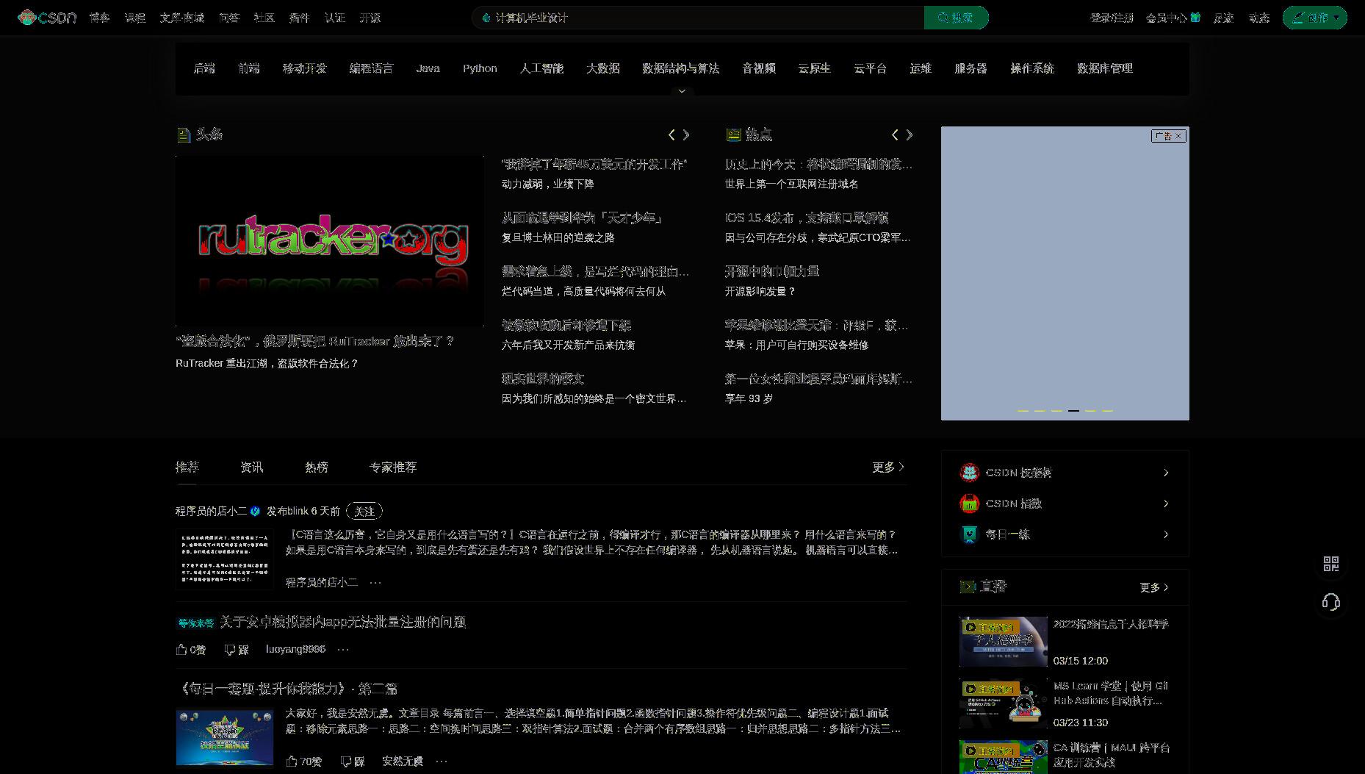Like the 安卓模拟器 question (0赞)
The width and height of the screenshot is (1365, 774).
pyautogui.click(x=191, y=650)
